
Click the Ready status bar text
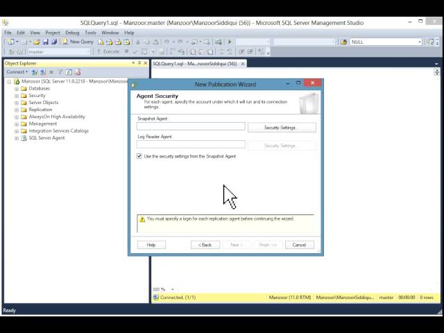(x=9, y=310)
